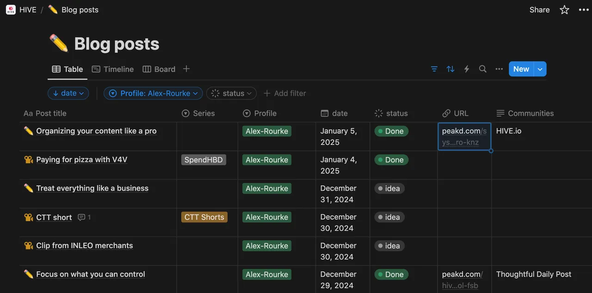Click camera icon of Clip from INLEO row
592x293 pixels.
coord(29,246)
